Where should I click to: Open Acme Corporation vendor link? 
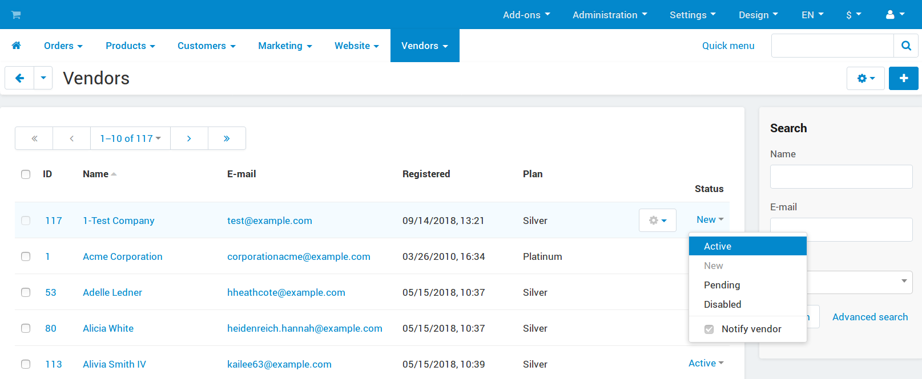click(123, 256)
